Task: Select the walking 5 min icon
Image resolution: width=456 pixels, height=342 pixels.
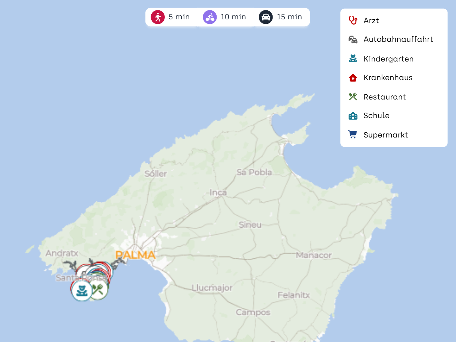Action: point(158,17)
